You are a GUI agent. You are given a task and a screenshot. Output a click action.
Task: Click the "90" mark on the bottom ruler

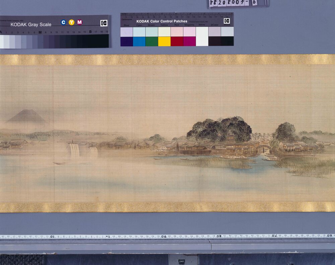[164, 237]
